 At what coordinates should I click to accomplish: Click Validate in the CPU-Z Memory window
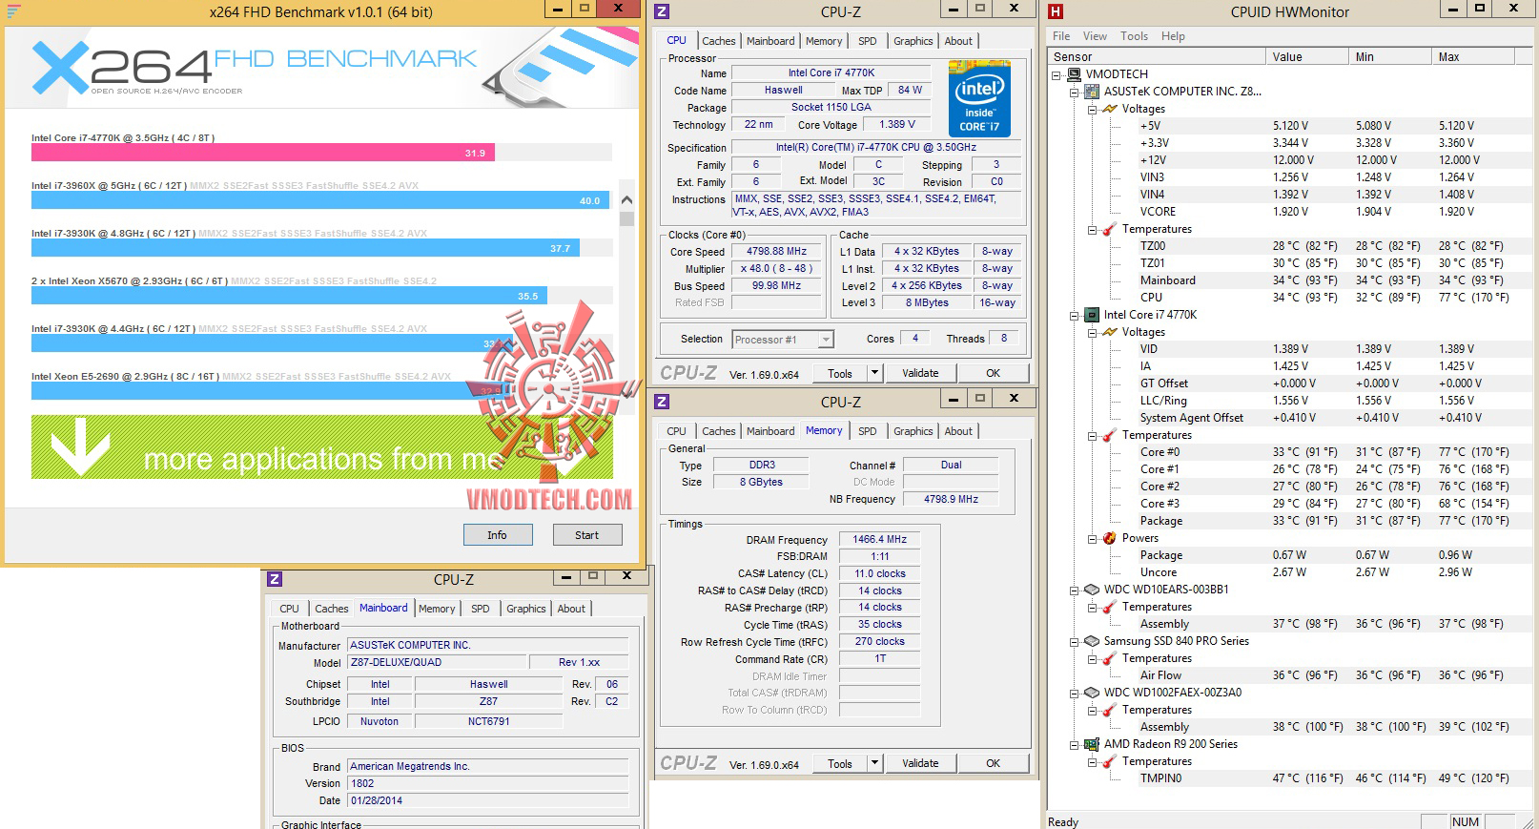[x=920, y=763]
